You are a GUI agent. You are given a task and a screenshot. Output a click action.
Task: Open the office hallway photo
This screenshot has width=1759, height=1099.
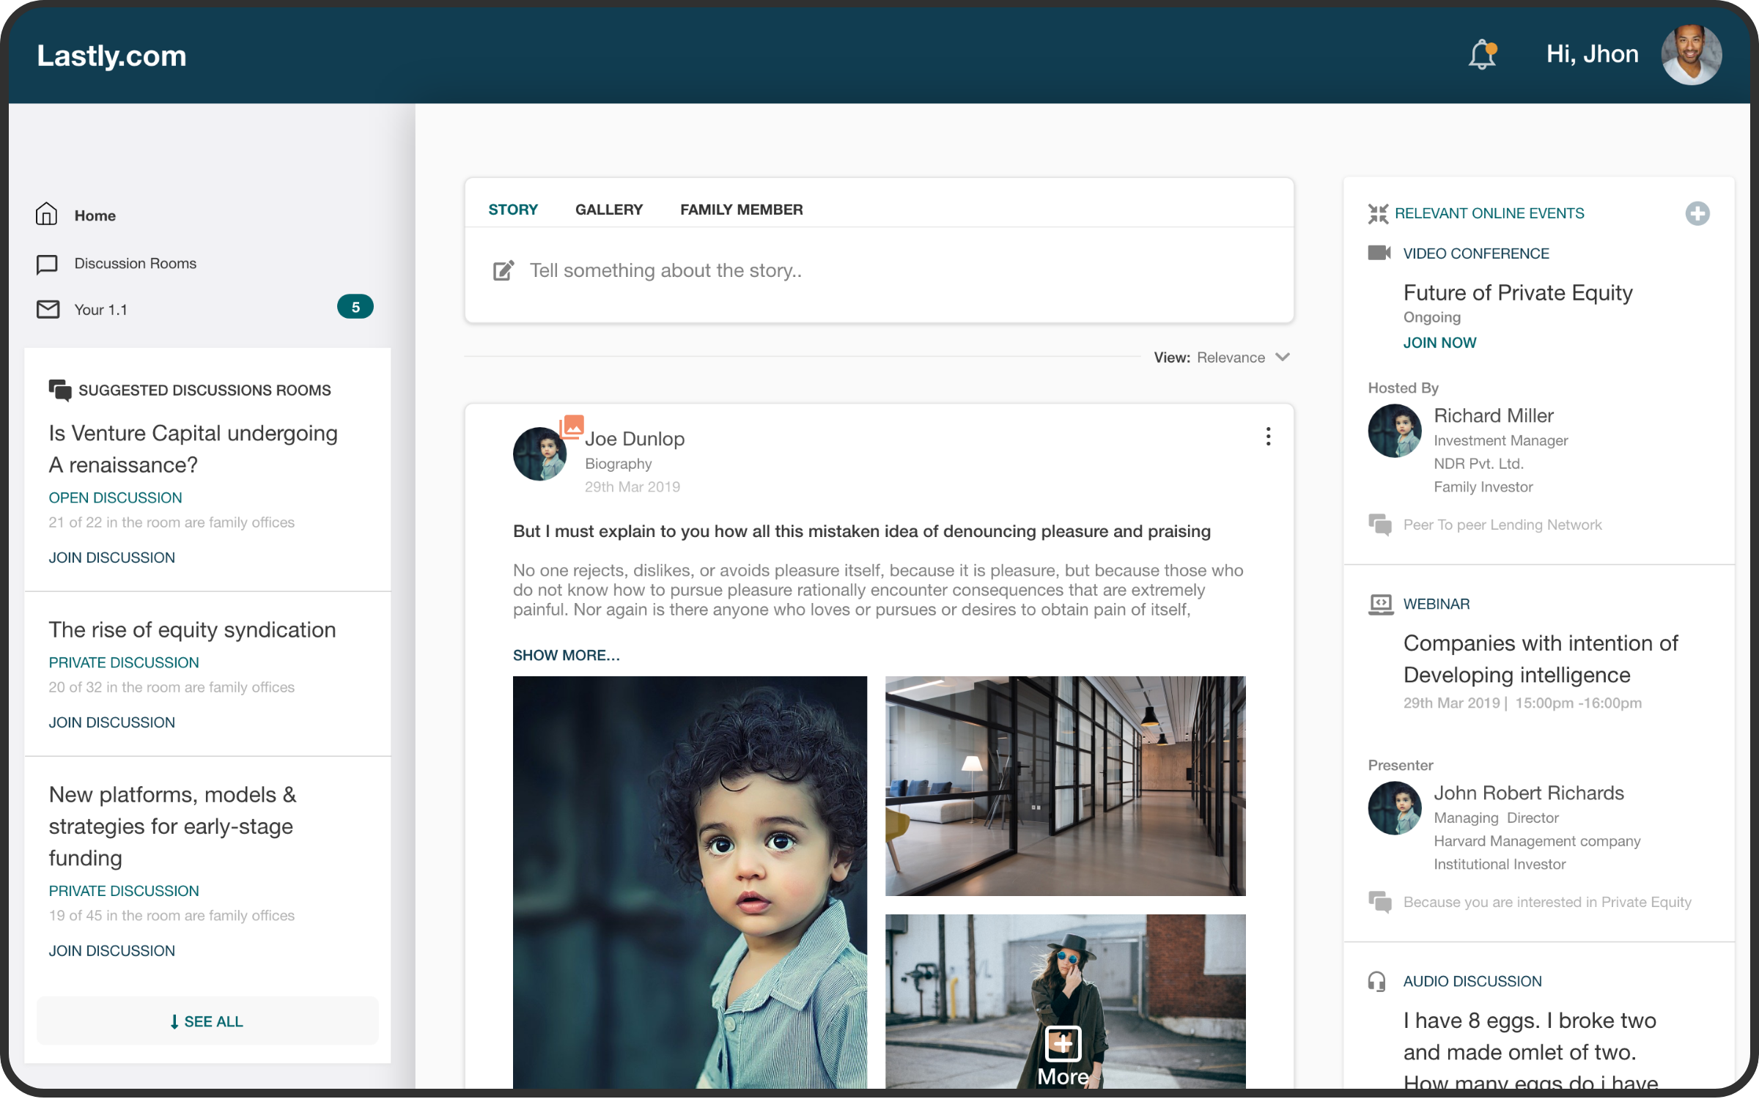click(1064, 785)
